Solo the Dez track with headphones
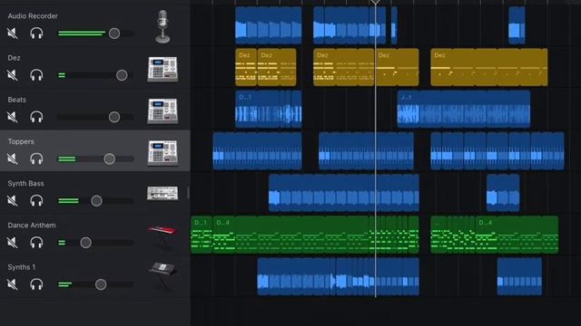This screenshot has height=326, width=581. [x=36, y=75]
